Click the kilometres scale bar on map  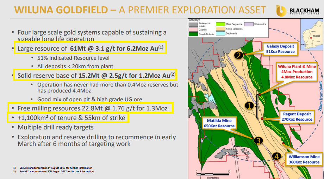(x=213, y=174)
